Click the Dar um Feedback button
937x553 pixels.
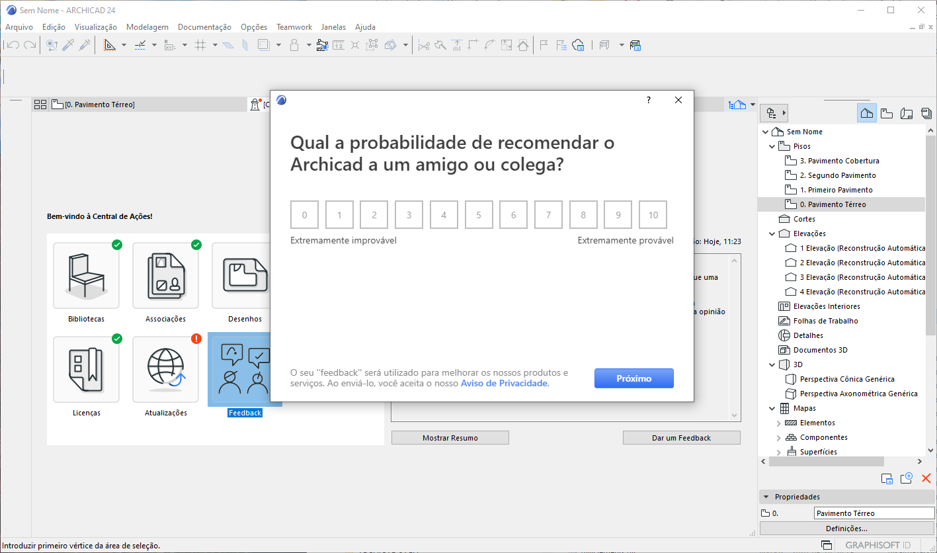682,438
